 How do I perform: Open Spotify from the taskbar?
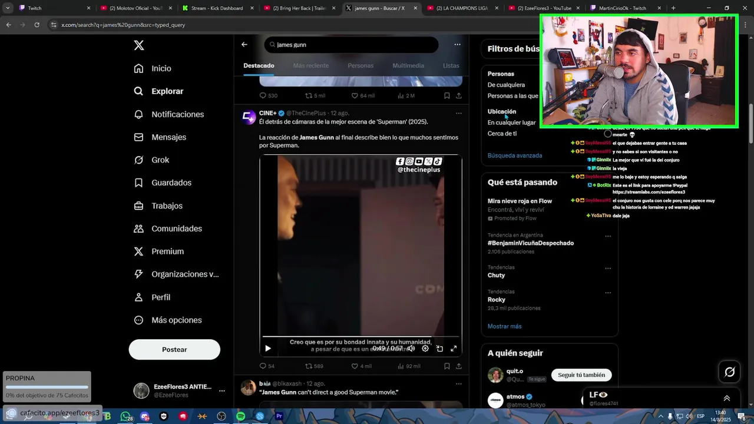(240, 416)
